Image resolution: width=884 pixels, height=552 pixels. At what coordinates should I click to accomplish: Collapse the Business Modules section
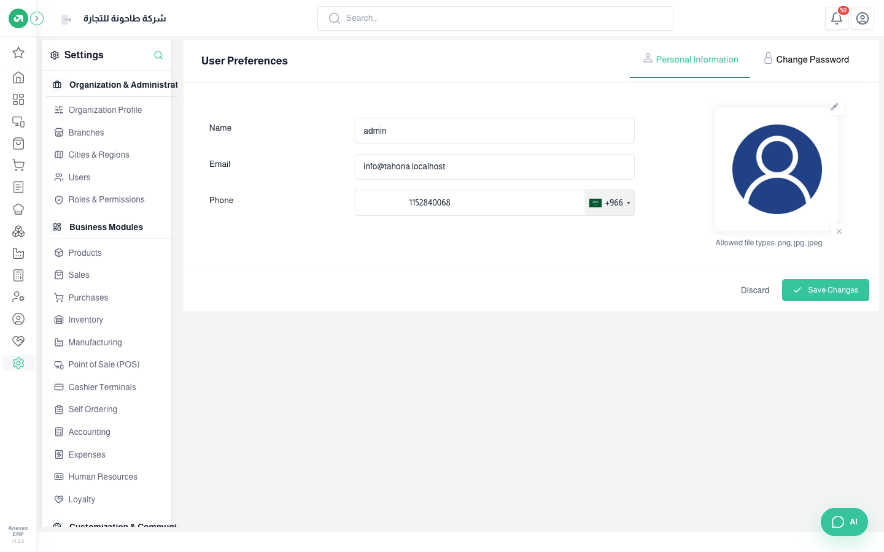click(106, 227)
